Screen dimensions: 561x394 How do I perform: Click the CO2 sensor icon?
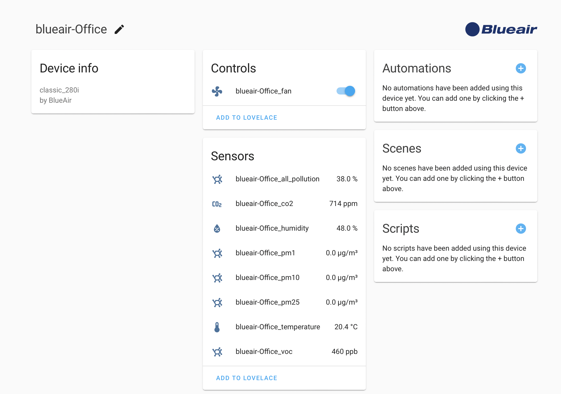[217, 204]
